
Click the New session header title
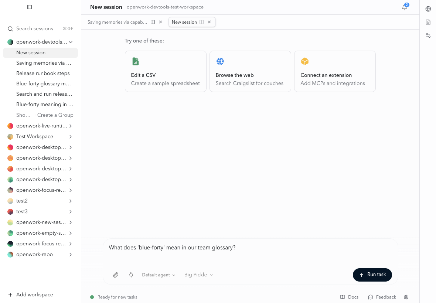tap(106, 7)
